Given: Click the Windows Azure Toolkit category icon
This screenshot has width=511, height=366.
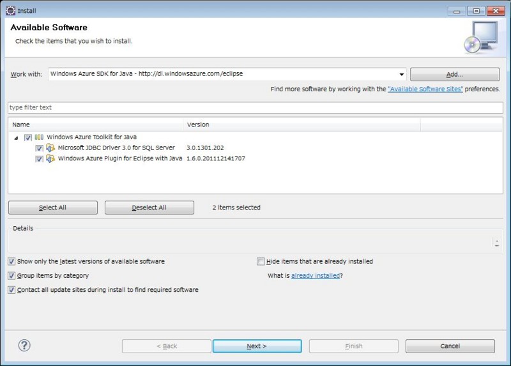Looking at the screenshot, I should [39, 137].
